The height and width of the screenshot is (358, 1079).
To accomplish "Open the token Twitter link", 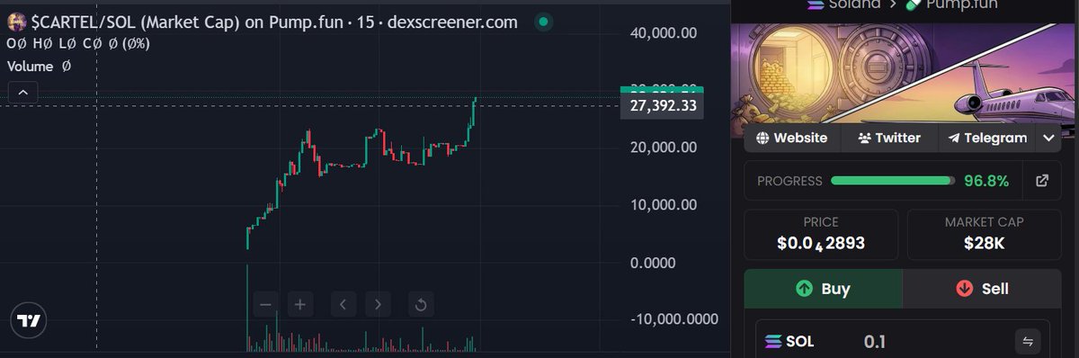I will pos(889,138).
